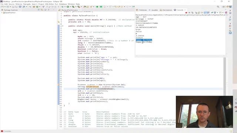Open Package Explorer filter icon
237x133 pixels.
[45, 10]
